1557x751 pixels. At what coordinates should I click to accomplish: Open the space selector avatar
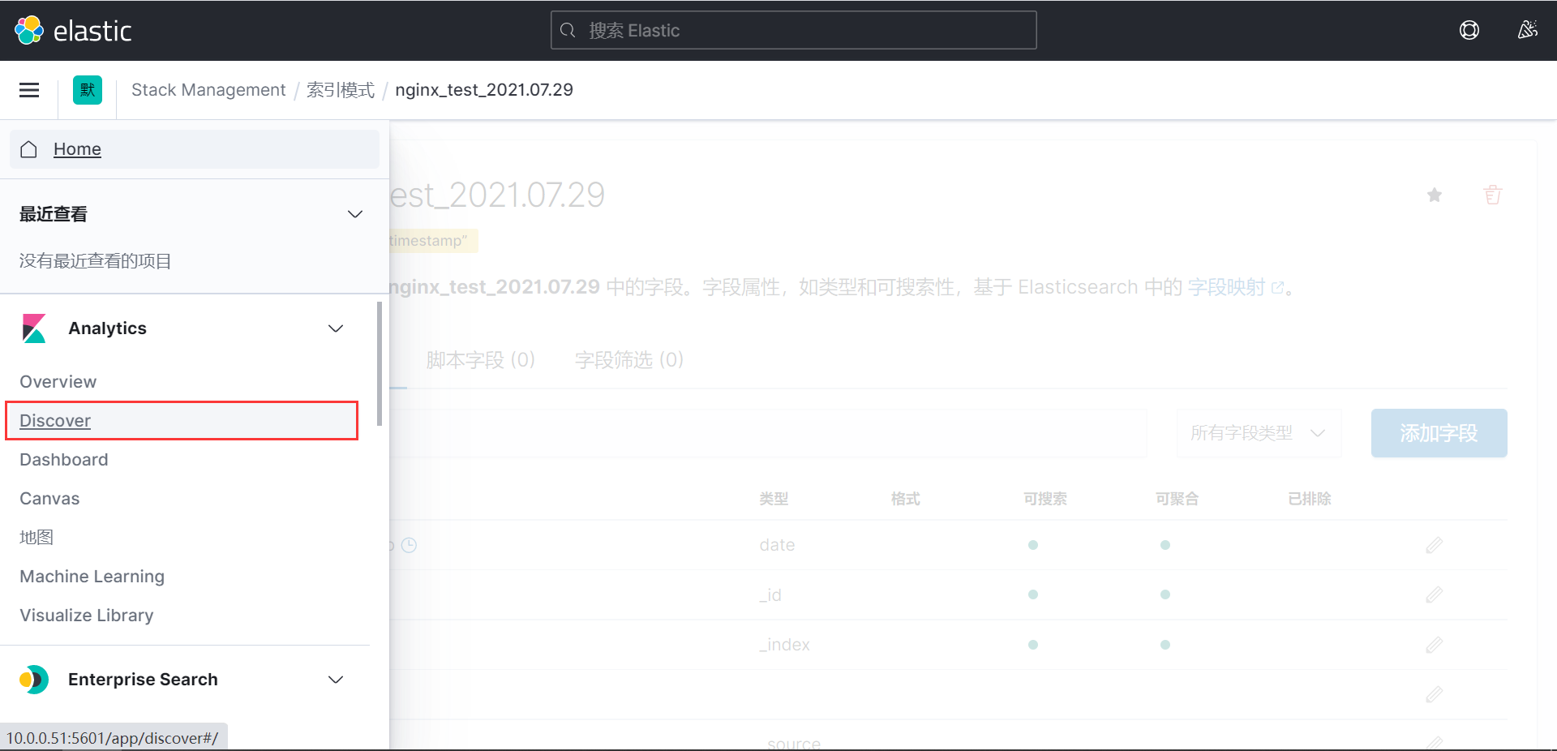(x=88, y=90)
